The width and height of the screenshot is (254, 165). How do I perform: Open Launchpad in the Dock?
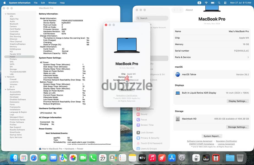pyautogui.click(x=24, y=158)
